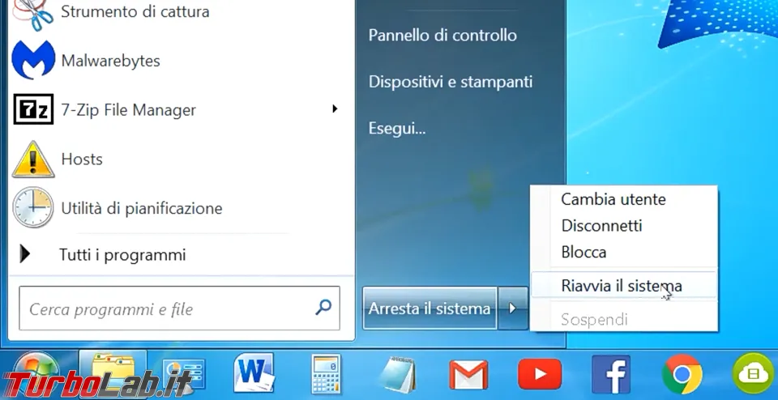Open Pannello di controllo

[x=442, y=35]
